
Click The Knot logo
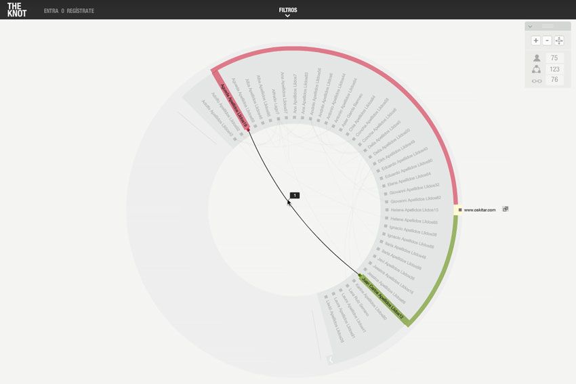[17, 10]
